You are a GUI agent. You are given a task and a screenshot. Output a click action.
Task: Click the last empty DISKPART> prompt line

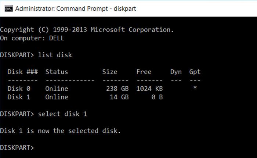[x=17, y=147]
